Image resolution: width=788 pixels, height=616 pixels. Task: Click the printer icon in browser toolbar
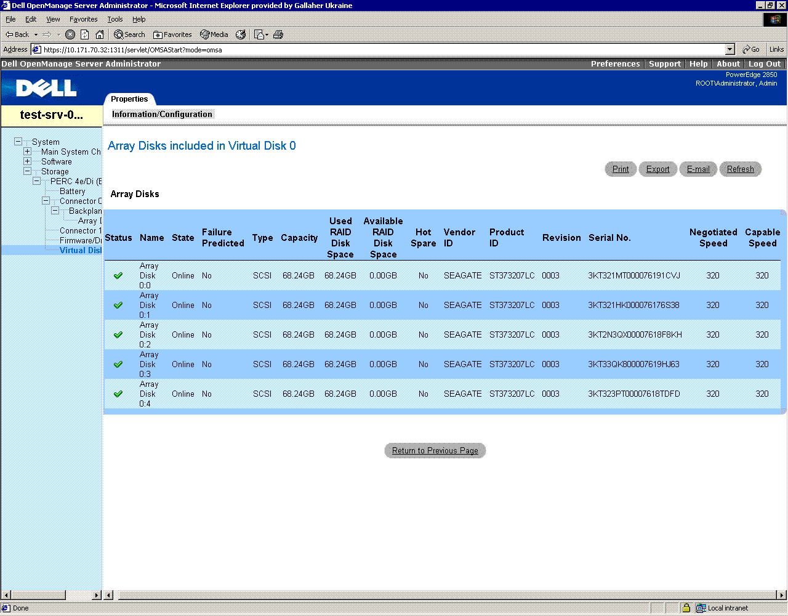point(278,34)
